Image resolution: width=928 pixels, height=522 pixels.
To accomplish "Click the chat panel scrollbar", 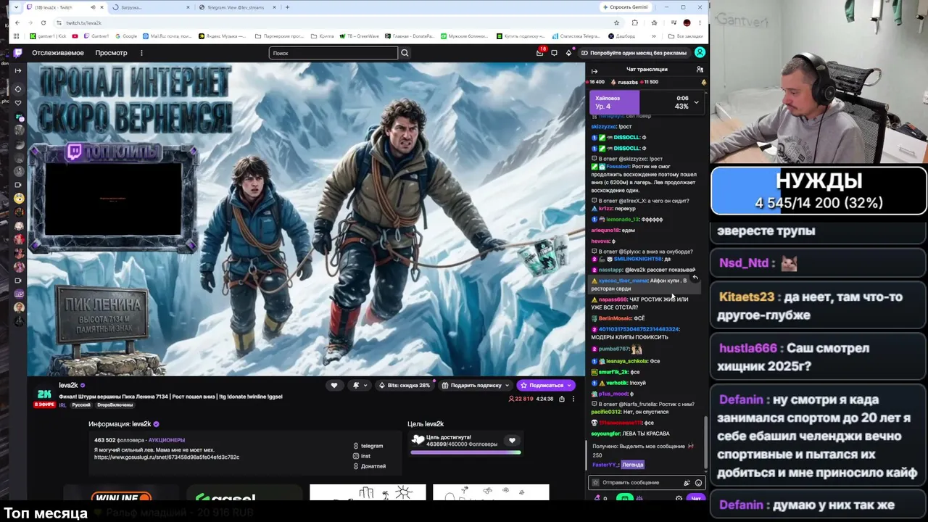I will coord(707,442).
